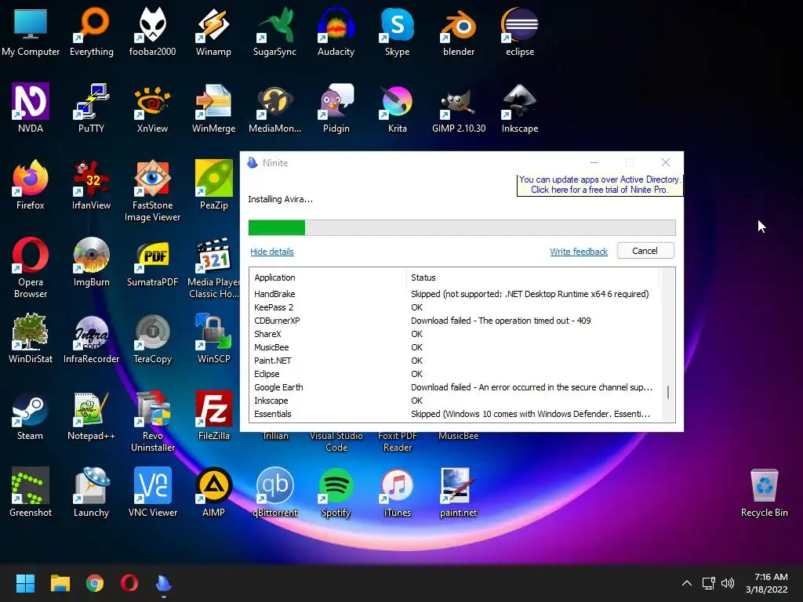Select the Notepad++ desktop icon
This screenshot has width=803, height=602.
pyautogui.click(x=92, y=415)
